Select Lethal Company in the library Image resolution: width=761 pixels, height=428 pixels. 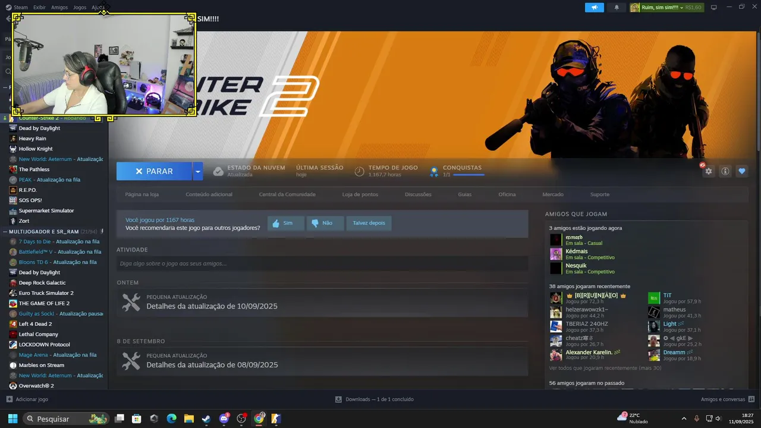tap(39, 334)
